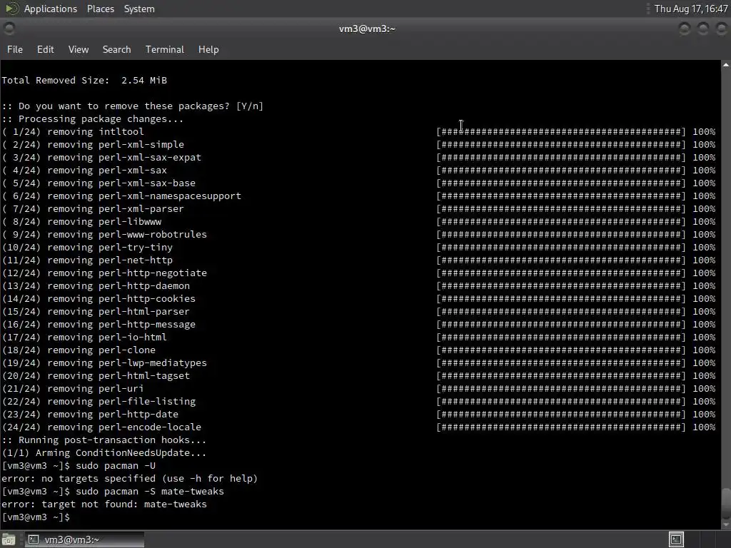Click the 'Total Removed Size: 2.54 MiB' line
The height and width of the screenshot is (548, 731).
84,80
